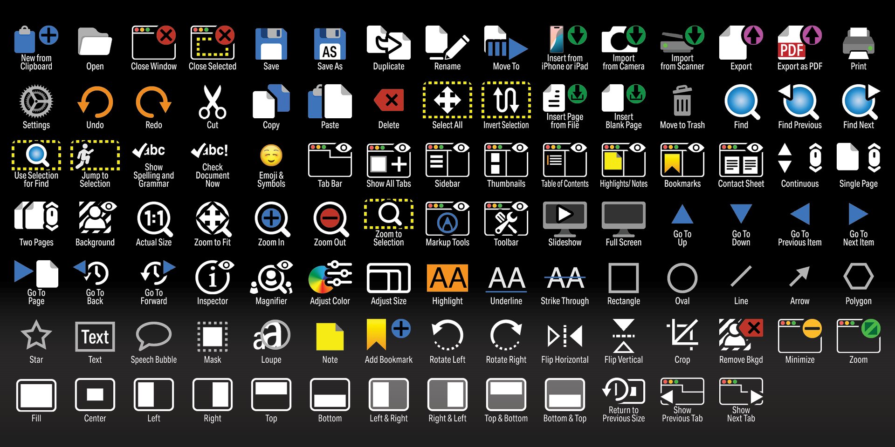Click the Check Document Now label
Screen dimensions: 895x447
pyautogui.click(x=213, y=175)
